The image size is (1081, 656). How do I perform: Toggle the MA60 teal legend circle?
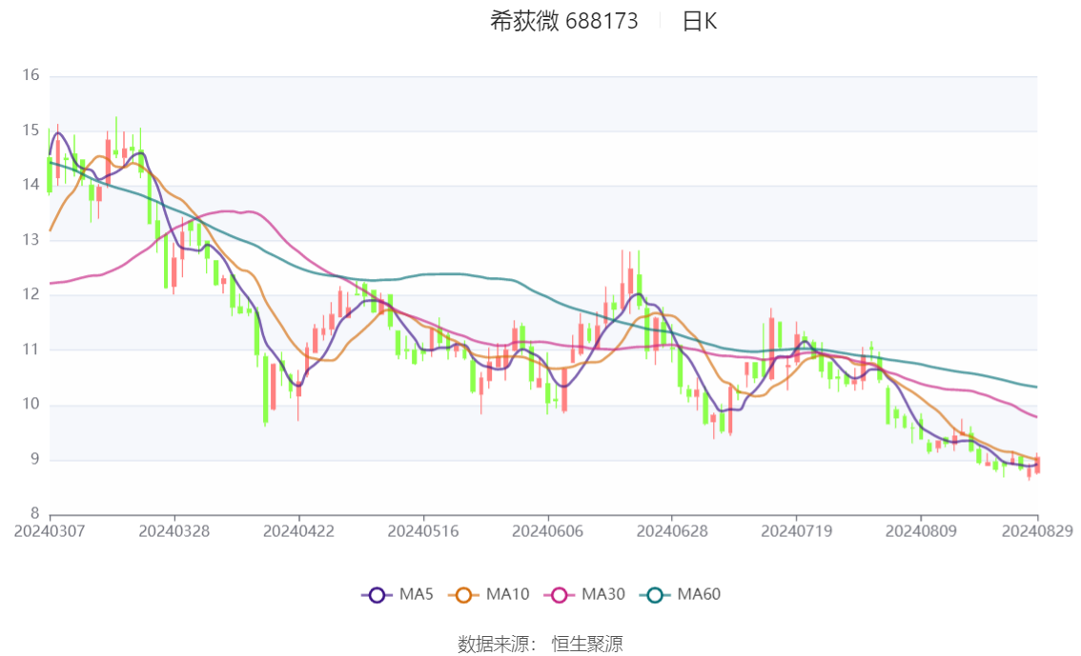(655, 595)
